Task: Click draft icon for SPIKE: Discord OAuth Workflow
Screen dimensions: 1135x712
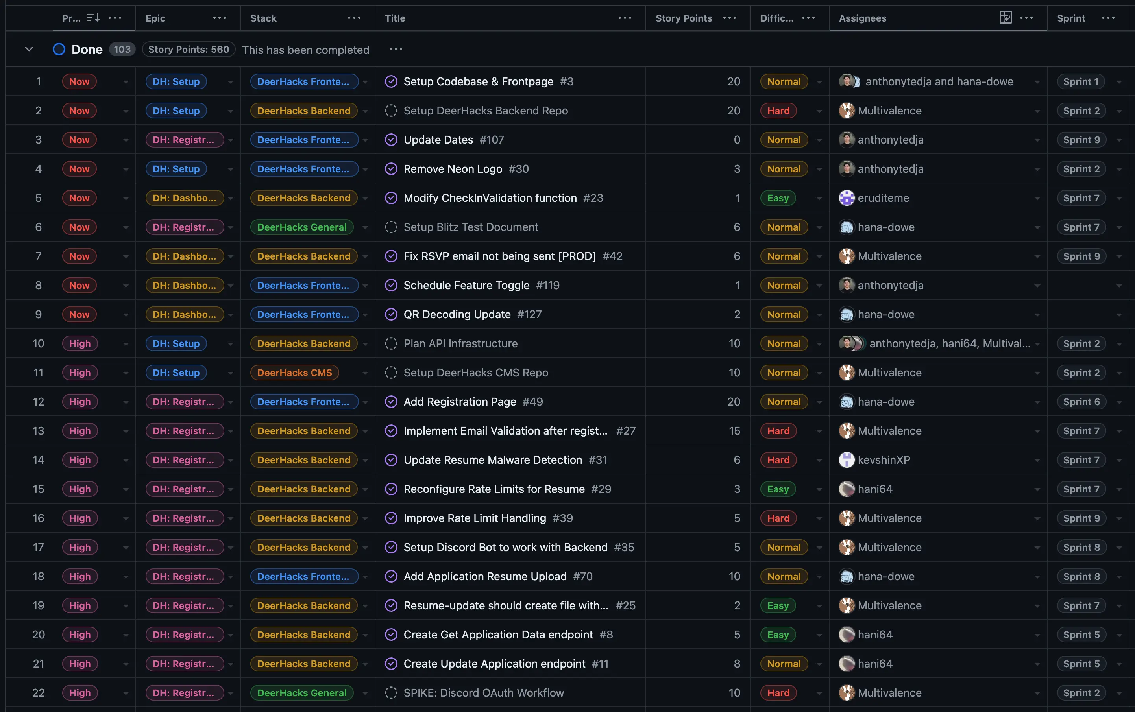Action: pyautogui.click(x=391, y=693)
